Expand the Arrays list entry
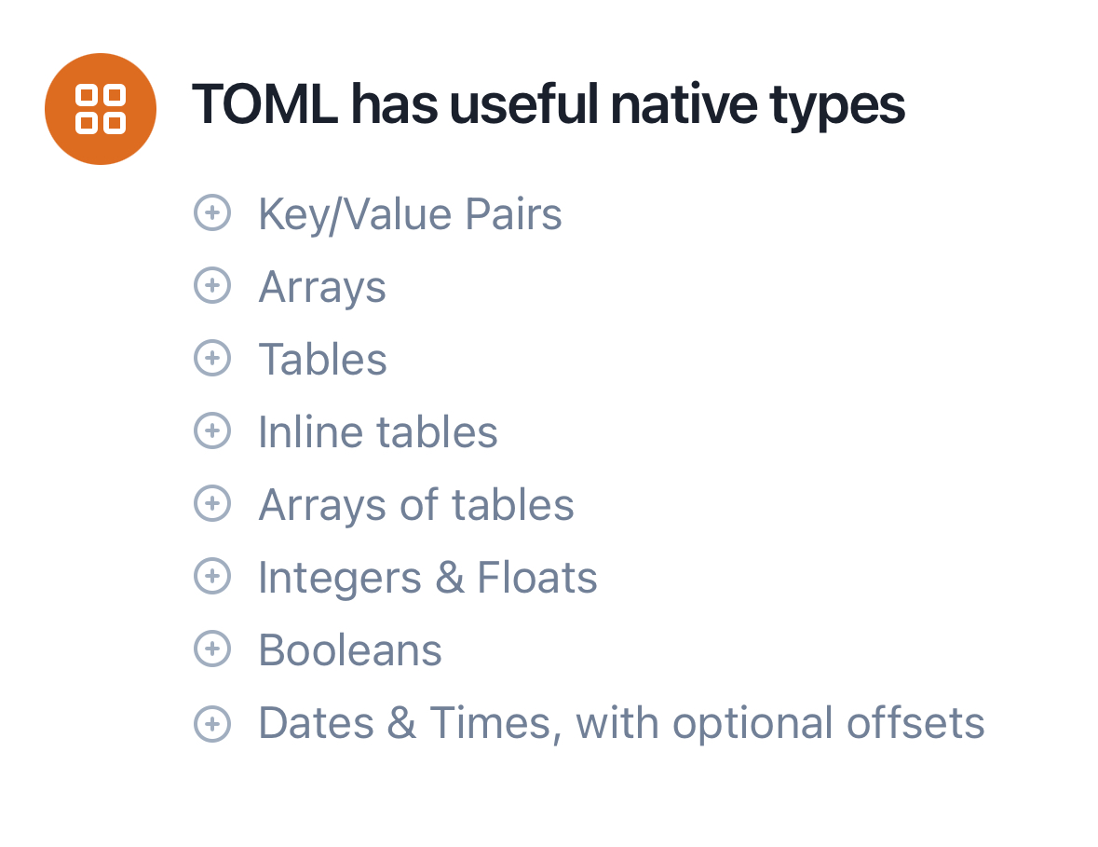1098x847 pixels. [322, 288]
